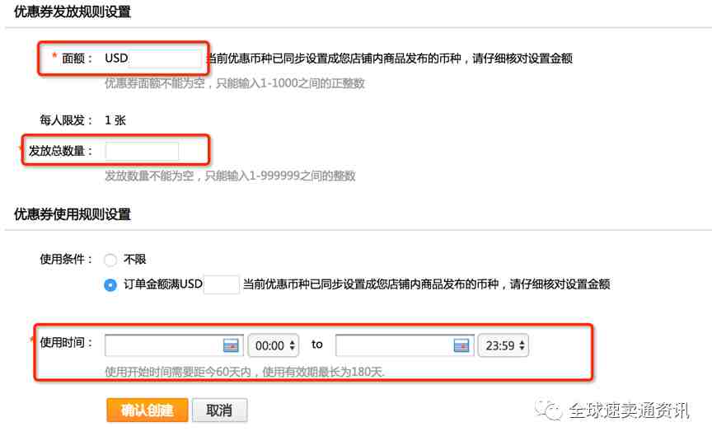
Task: Focus the minimum order amount USD field
Action: click(221, 284)
